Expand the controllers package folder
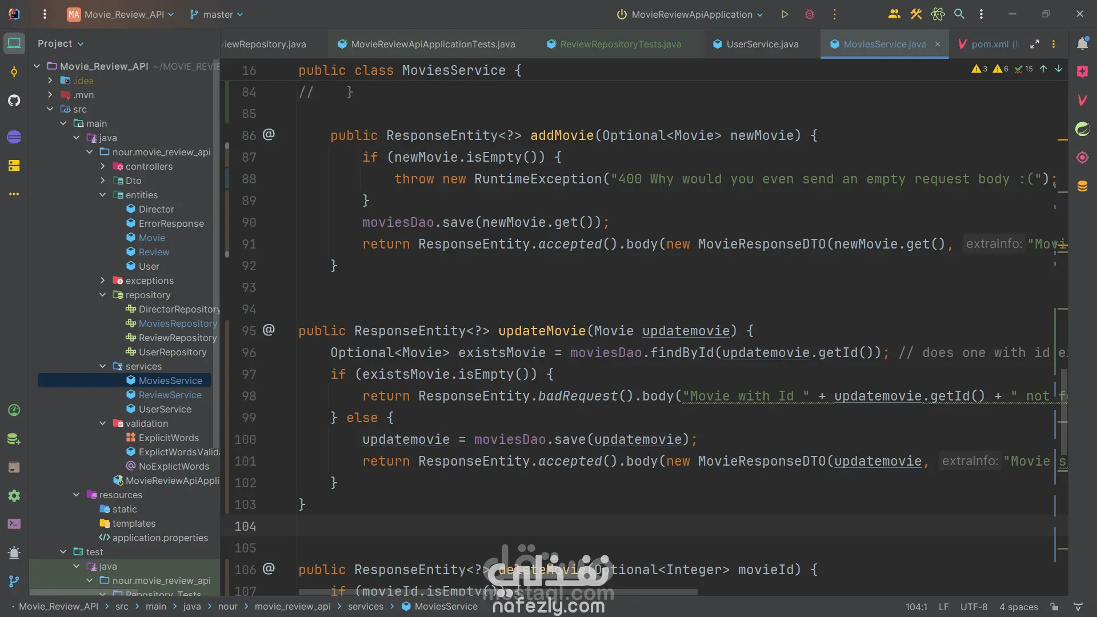 point(103,166)
